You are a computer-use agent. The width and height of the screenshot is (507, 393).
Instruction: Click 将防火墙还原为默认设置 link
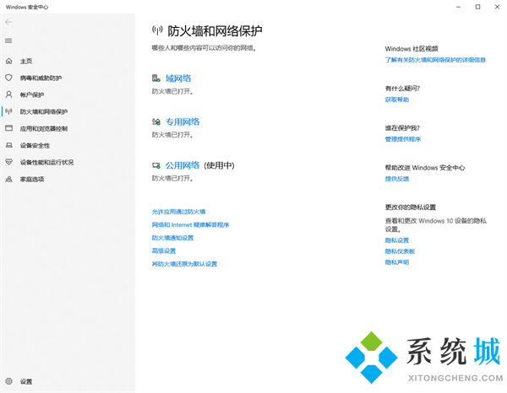184,264
